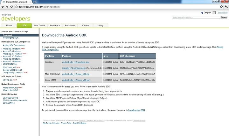Download android-sdk_r12-mac_x86.zip
Viewport: 229px width, 136px height.
[76, 74]
